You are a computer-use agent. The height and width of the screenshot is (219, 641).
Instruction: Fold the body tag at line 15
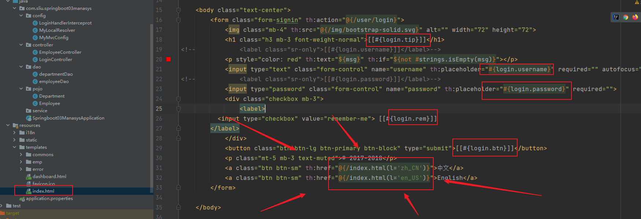click(178, 10)
